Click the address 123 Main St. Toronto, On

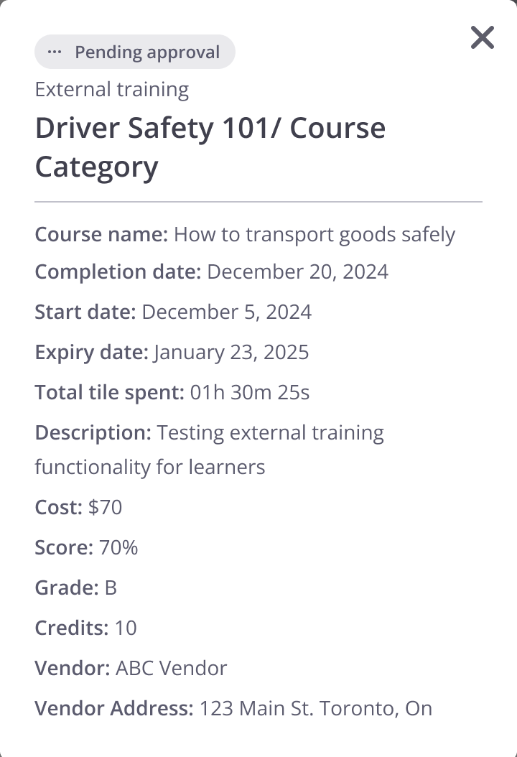pyautogui.click(x=316, y=709)
